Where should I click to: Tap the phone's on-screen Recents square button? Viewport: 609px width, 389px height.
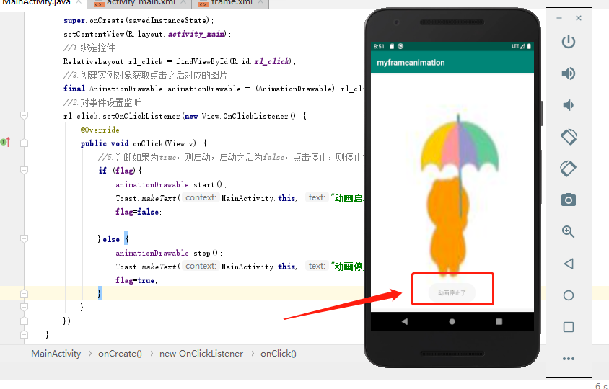[x=499, y=321]
